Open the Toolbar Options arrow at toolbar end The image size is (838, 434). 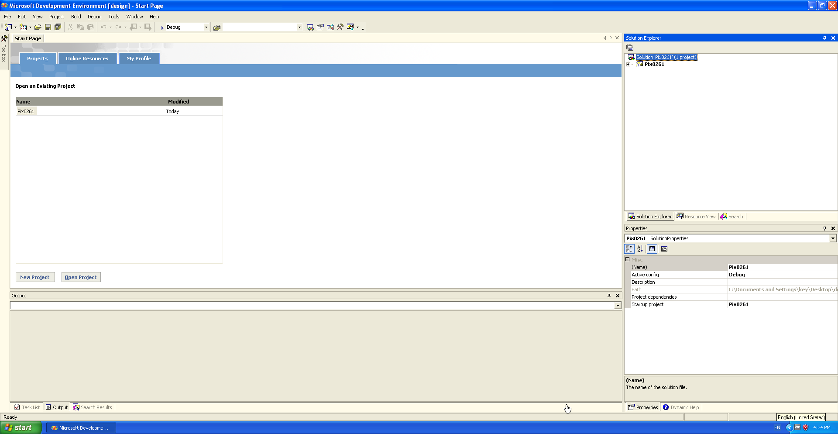coord(363,29)
